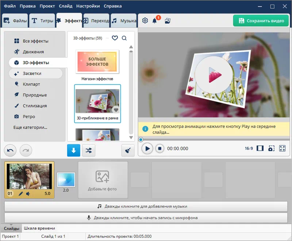Select the Клипарт category
The width and height of the screenshot is (292, 241).
pyautogui.click(x=35, y=84)
